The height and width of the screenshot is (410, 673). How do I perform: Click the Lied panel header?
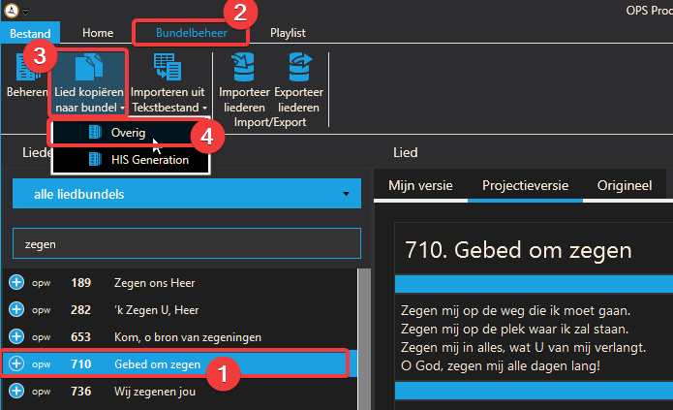(x=405, y=152)
